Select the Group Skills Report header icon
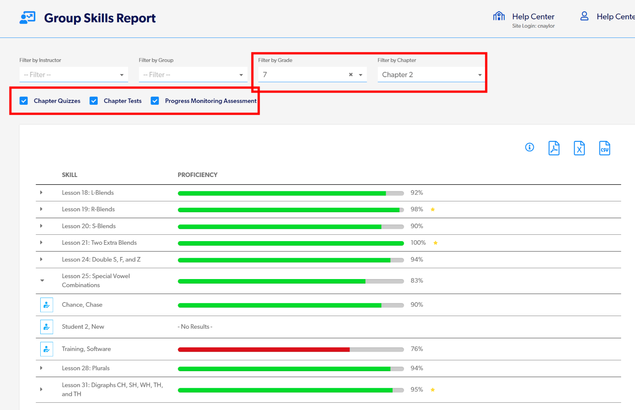Screen dimensions: 635x410 pyautogui.click(x=27, y=17)
